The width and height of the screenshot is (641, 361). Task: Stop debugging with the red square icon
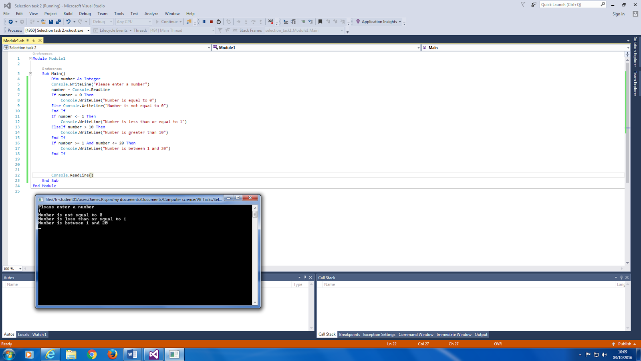210,22
